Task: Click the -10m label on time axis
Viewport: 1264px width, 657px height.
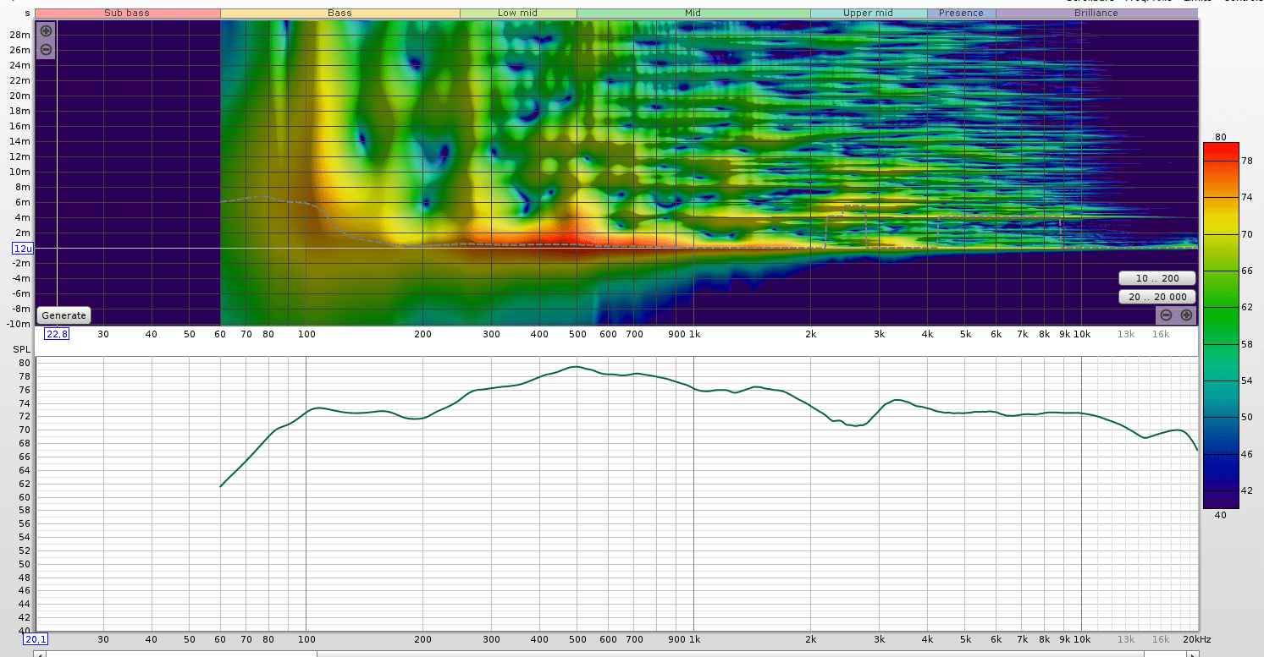Action: point(19,324)
